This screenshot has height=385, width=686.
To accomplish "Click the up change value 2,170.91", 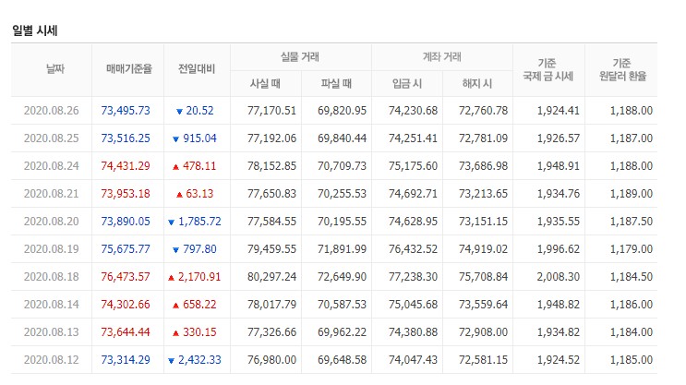I will 199,276.
